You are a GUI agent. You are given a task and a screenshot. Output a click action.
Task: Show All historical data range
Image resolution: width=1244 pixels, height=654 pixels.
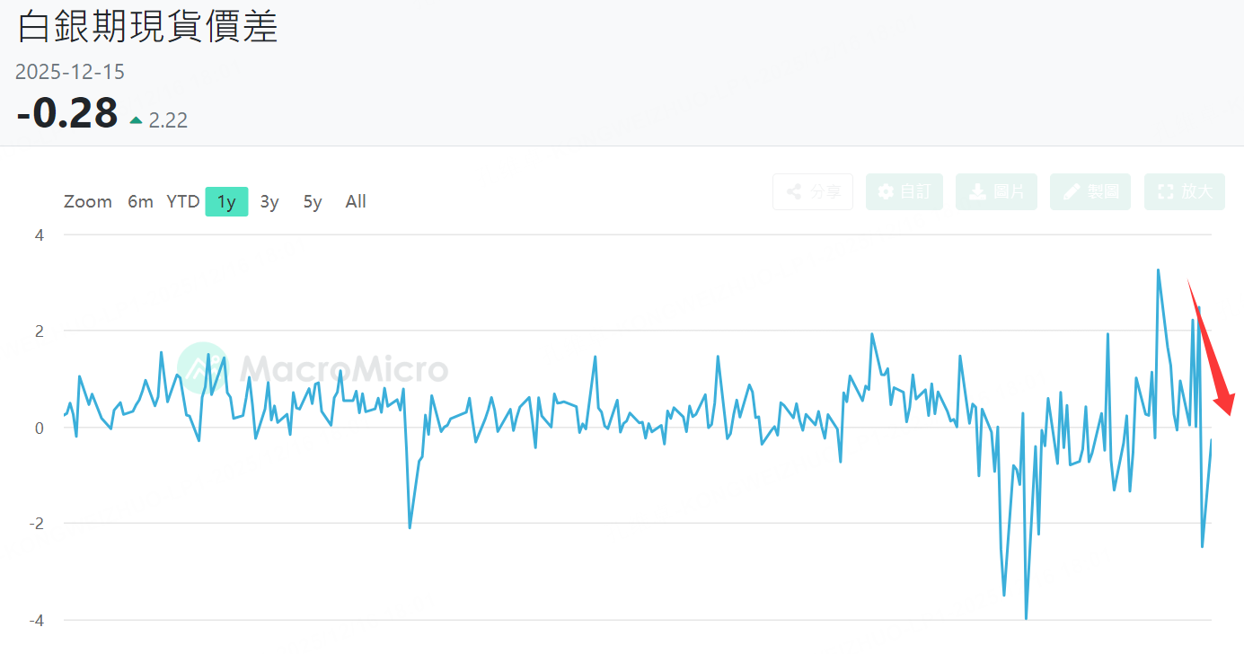click(x=356, y=202)
